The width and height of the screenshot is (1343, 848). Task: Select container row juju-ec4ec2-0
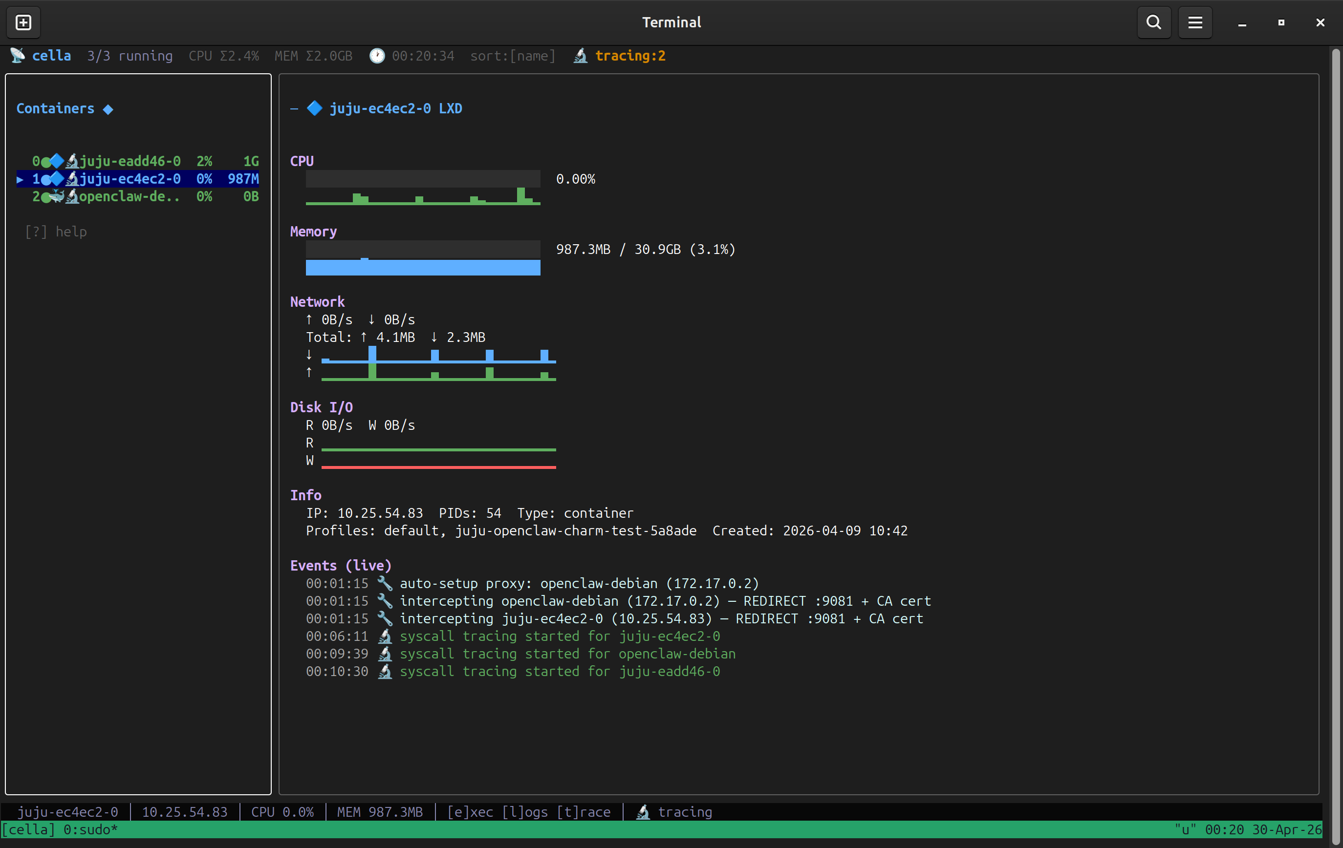tap(138, 179)
